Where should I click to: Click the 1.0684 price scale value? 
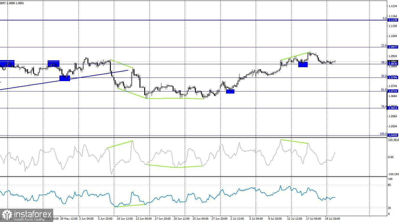click(393, 96)
